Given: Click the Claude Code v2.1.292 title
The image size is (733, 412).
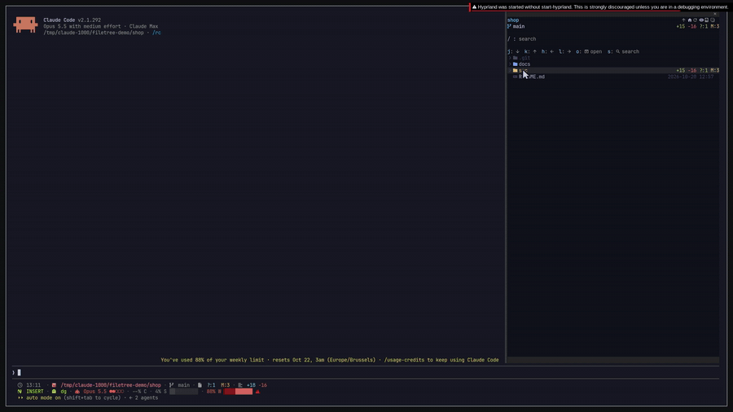Looking at the screenshot, I should point(72,20).
